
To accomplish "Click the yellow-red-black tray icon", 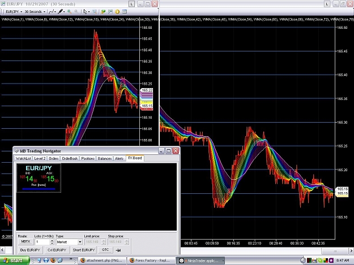I will pos(326,260).
